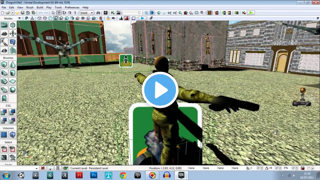Toggle the scale grid snap checkbox

click(x=293, y=168)
